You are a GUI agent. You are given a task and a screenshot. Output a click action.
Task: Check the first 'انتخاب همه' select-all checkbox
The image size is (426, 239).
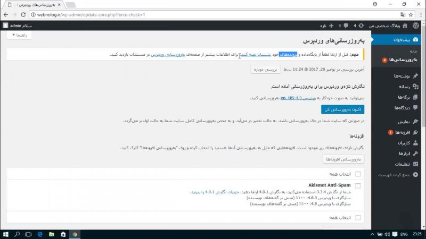[358, 174]
